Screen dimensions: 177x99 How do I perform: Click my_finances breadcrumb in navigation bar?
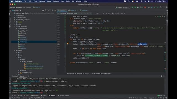(27, 7)
